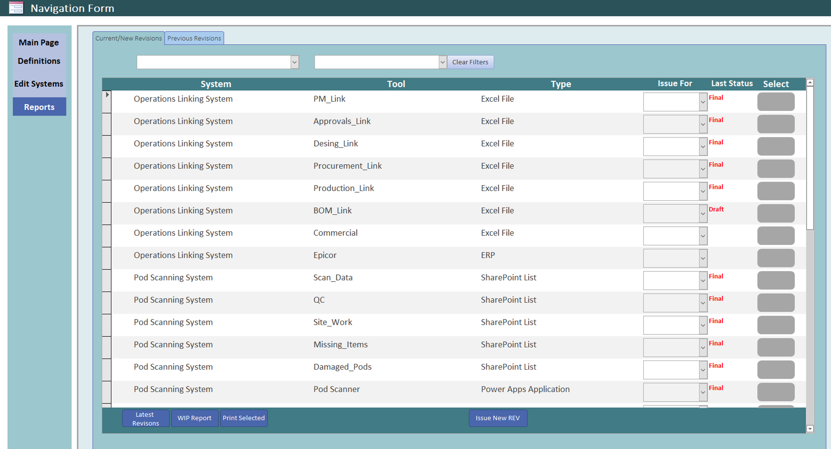Image resolution: width=831 pixels, height=449 pixels.
Task: Switch to Previous Revisions tab
Action: pos(194,38)
